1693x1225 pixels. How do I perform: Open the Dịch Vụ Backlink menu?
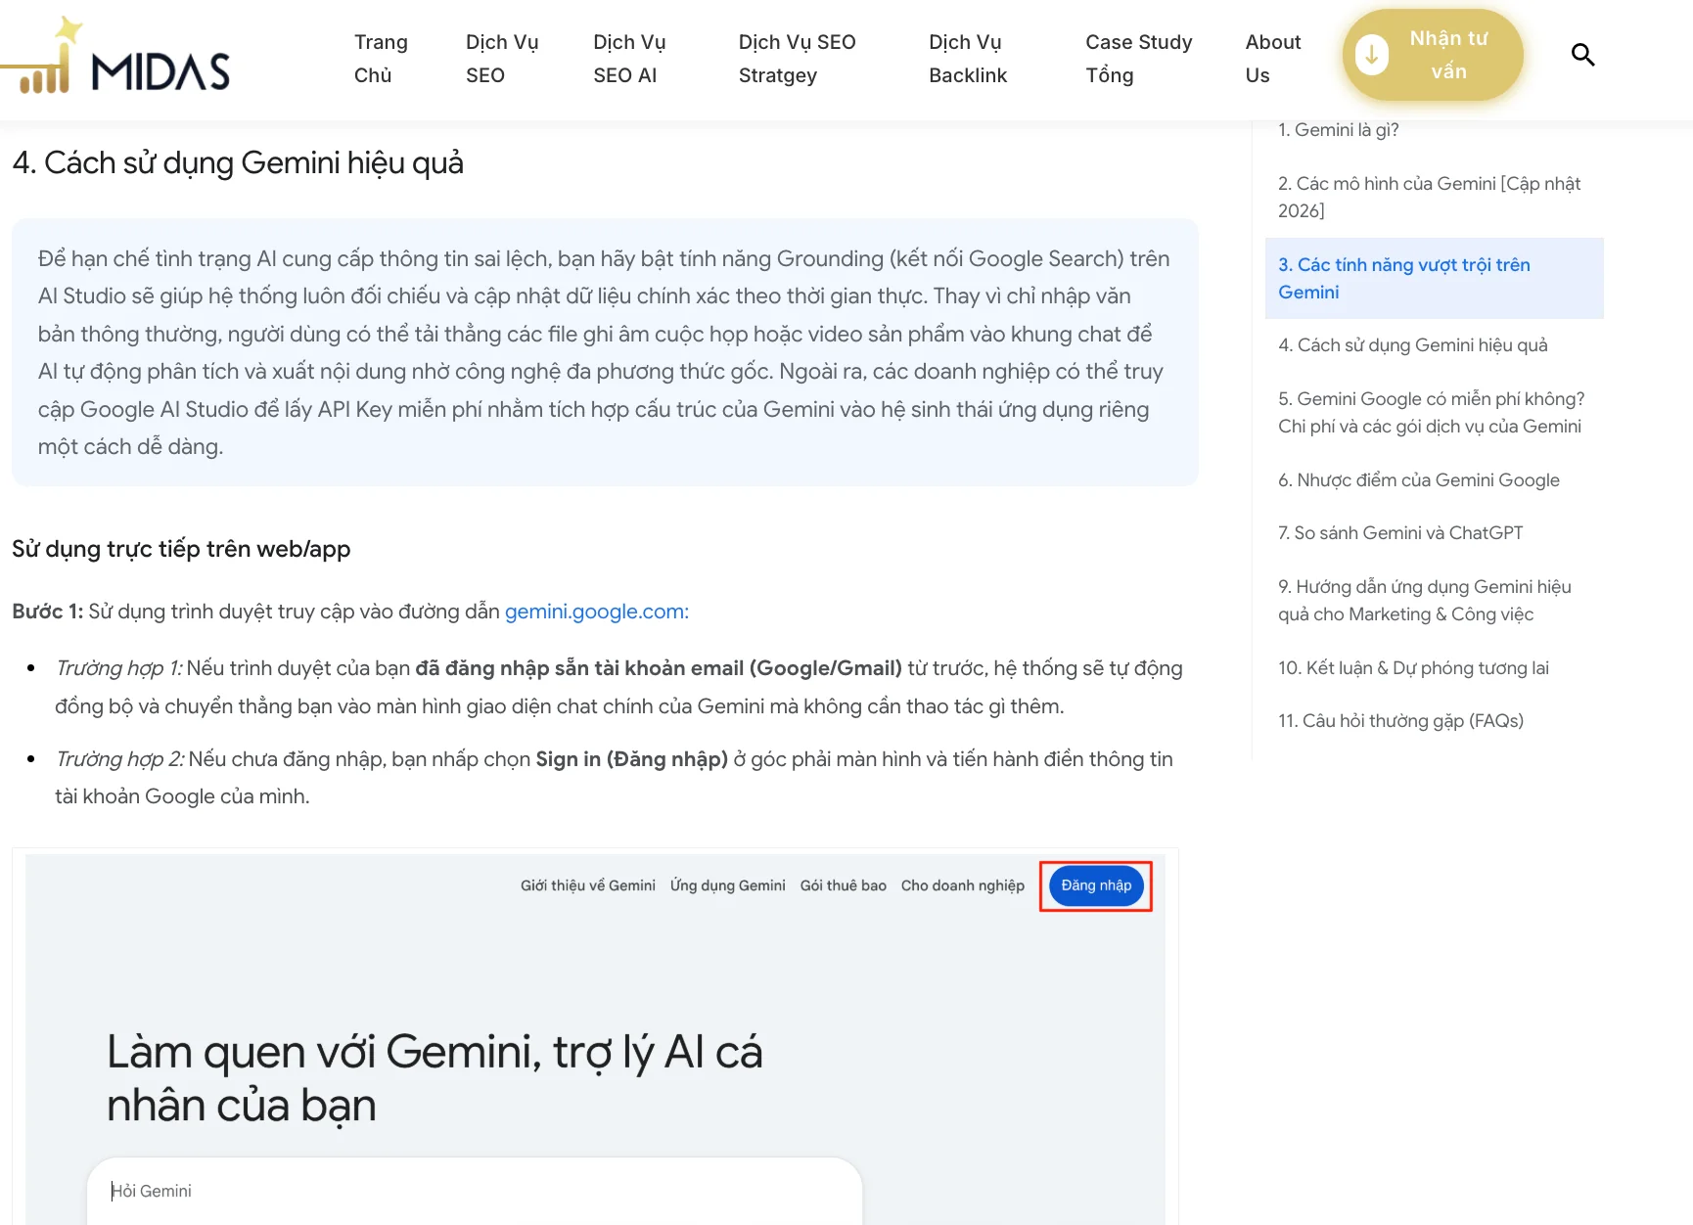(968, 59)
